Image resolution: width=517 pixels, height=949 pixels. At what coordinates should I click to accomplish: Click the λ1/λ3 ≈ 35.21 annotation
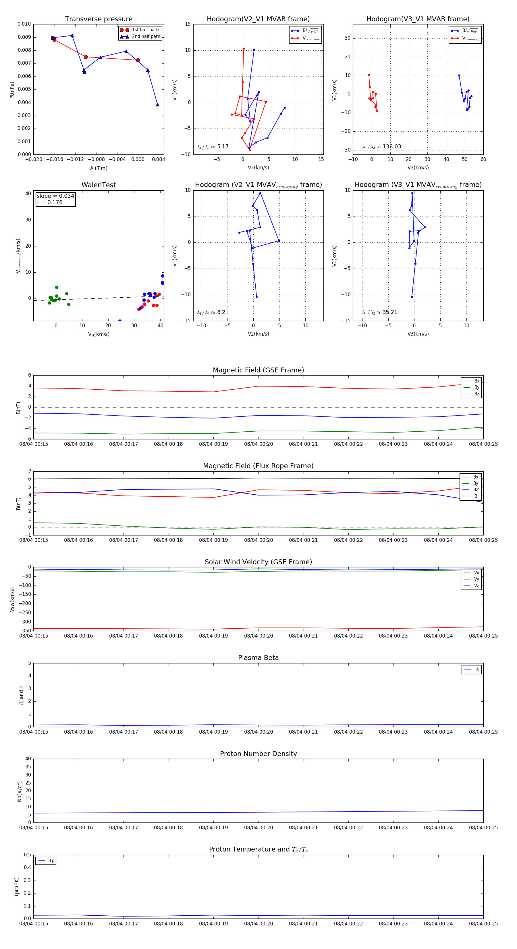tap(380, 312)
